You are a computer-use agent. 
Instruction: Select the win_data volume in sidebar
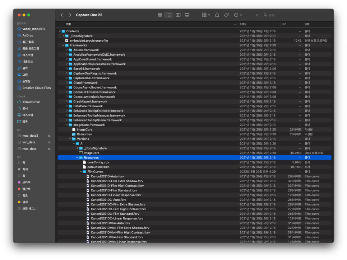pyautogui.click(x=29, y=142)
